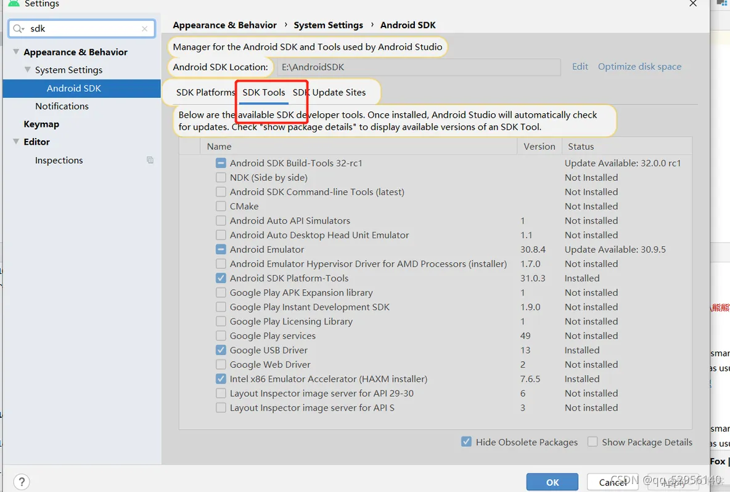Open Inspections settings page
Screen dimensions: 730x492
tap(59, 161)
